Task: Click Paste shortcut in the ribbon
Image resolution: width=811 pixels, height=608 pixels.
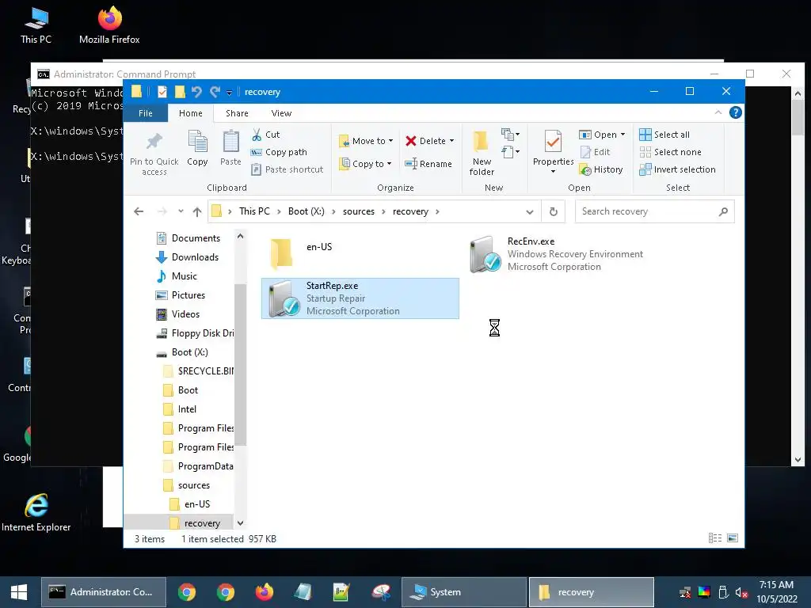Action: tap(287, 169)
